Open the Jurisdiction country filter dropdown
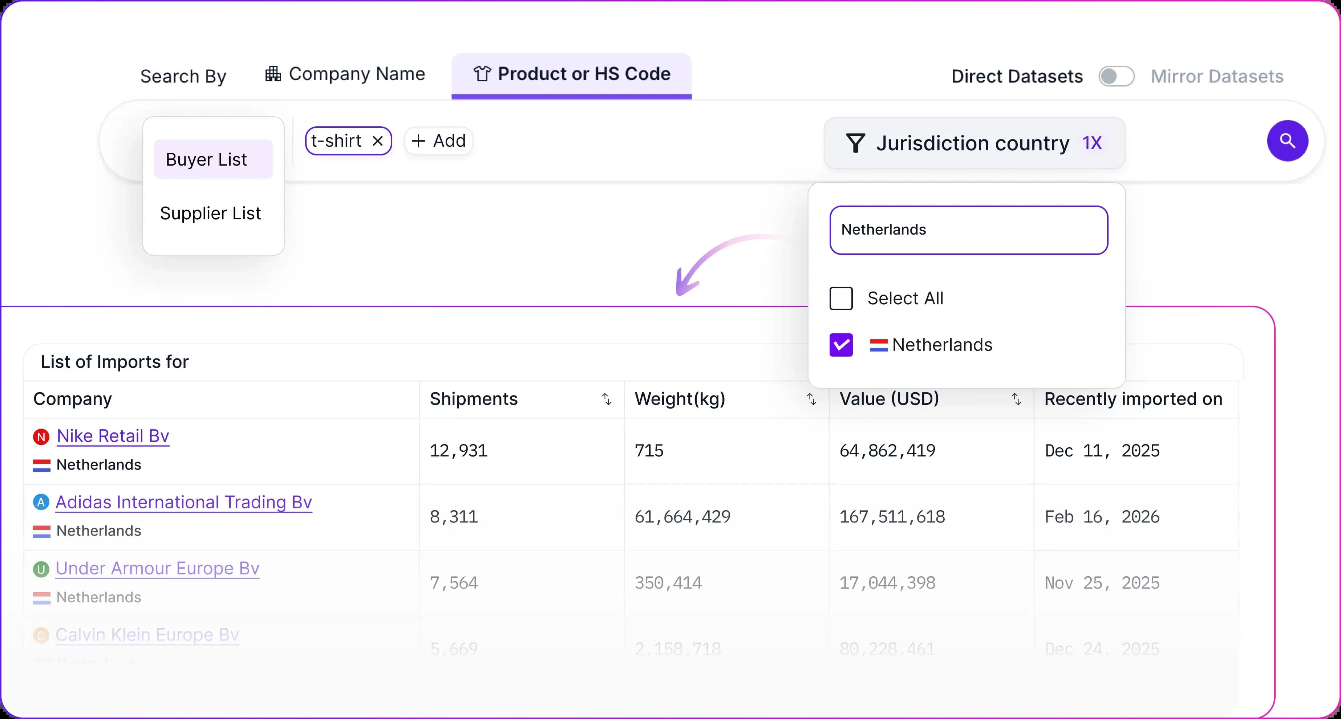The image size is (1341, 719). pos(973,143)
